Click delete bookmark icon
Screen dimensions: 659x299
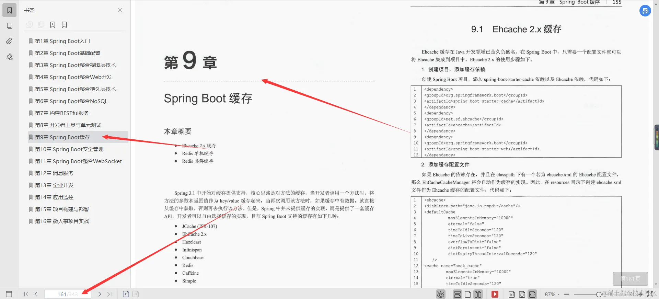[64, 25]
